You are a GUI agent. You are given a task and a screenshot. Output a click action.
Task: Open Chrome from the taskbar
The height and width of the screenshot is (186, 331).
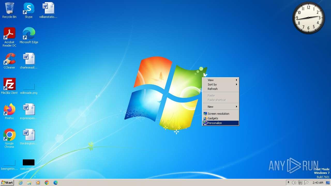tap(47, 183)
